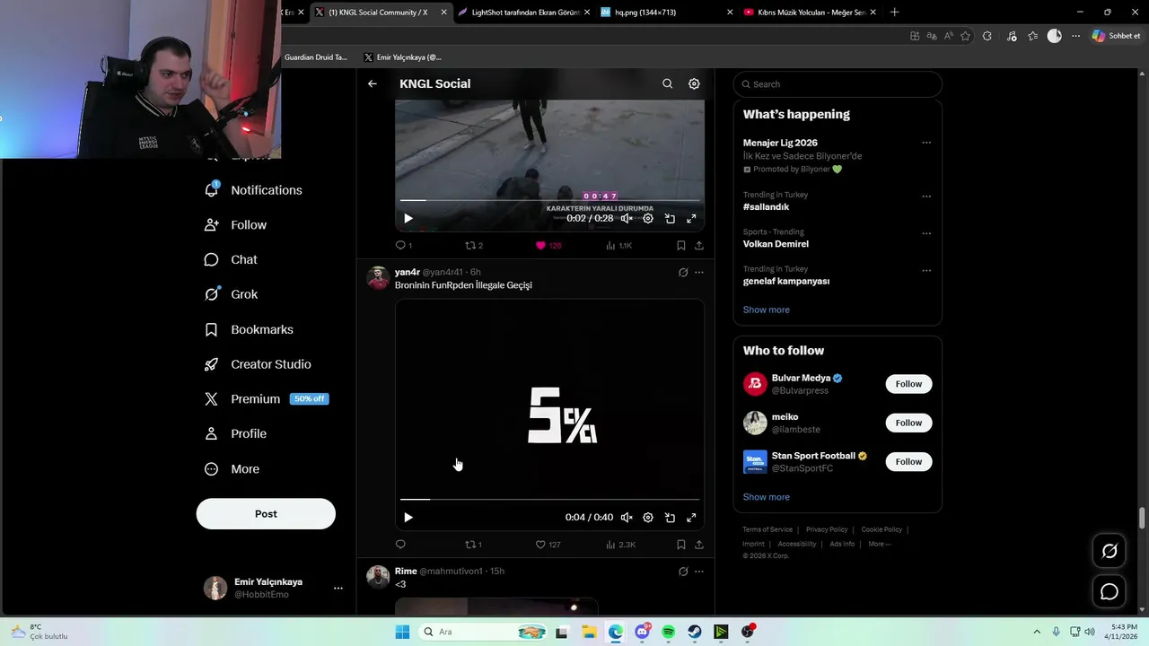This screenshot has height=646, width=1149.
Task: Open more options on yan4r post
Action: pos(699,272)
